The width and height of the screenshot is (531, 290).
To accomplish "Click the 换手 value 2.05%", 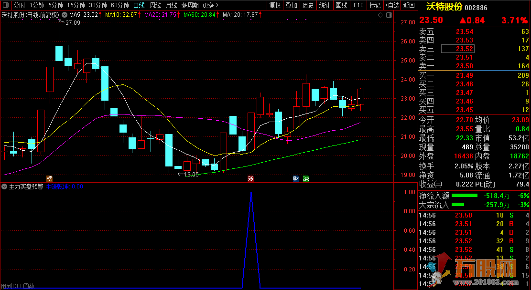I will [x=464, y=166].
